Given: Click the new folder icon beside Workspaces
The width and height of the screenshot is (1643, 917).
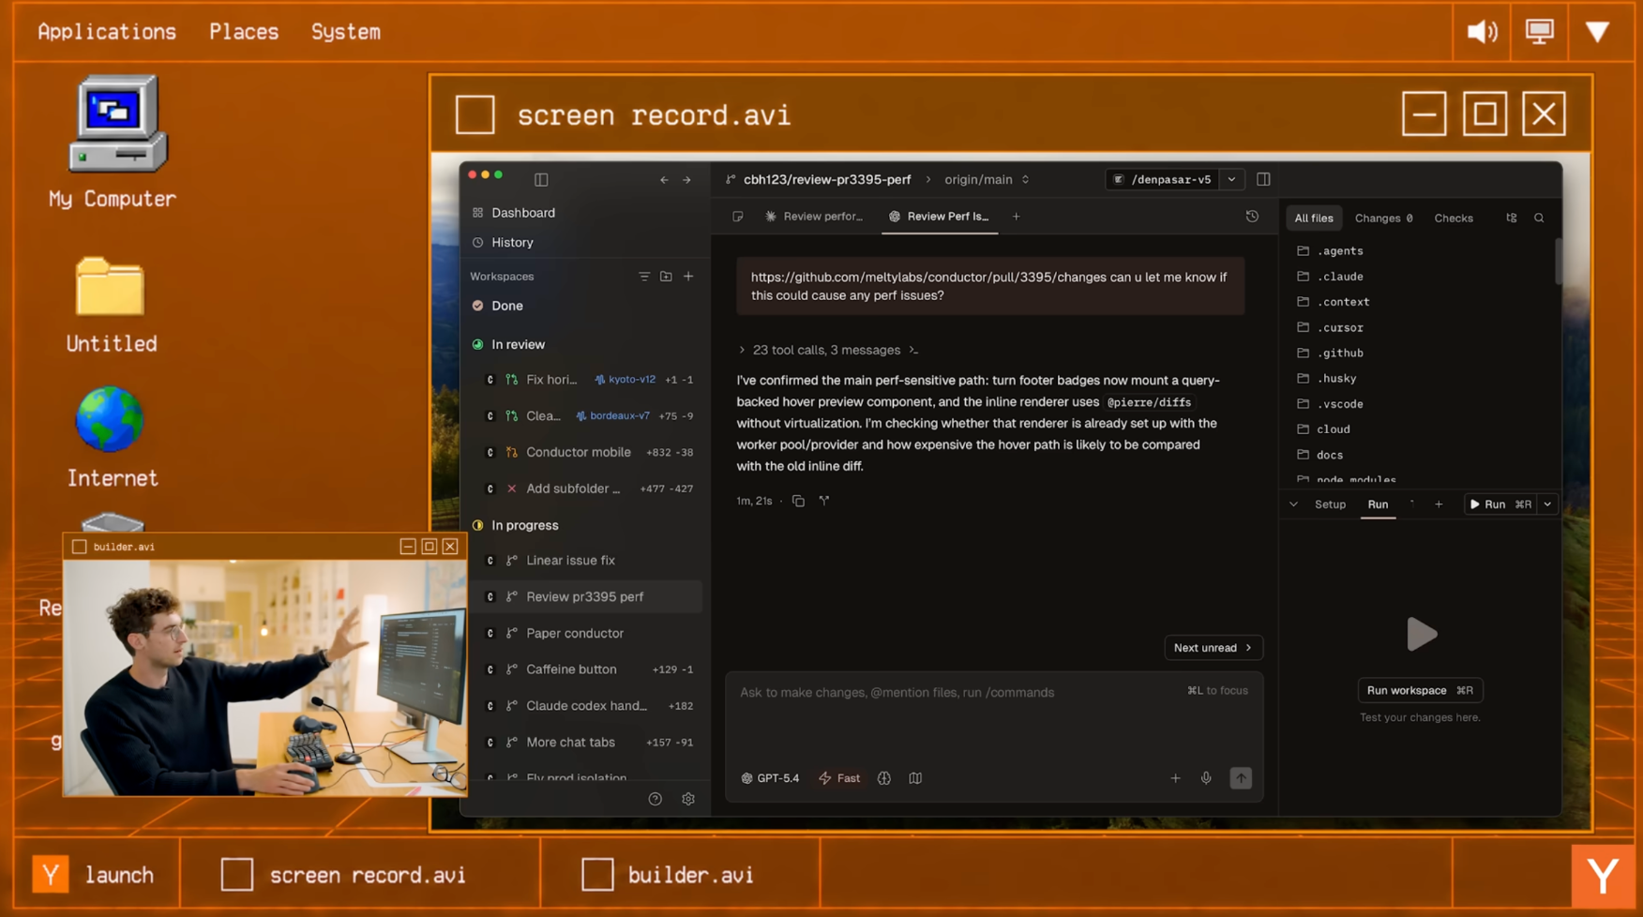Looking at the screenshot, I should tap(666, 277).
